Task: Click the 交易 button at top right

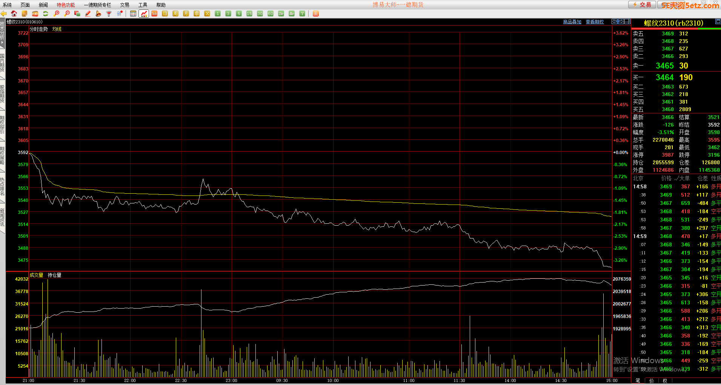Action: pos(642,5)
